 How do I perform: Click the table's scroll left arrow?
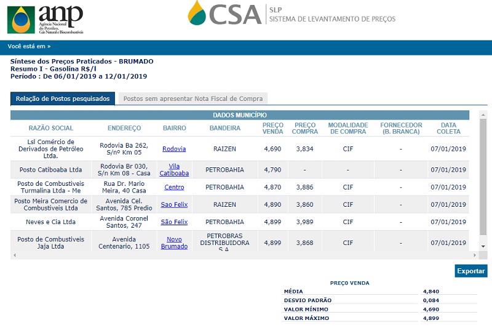14,255
